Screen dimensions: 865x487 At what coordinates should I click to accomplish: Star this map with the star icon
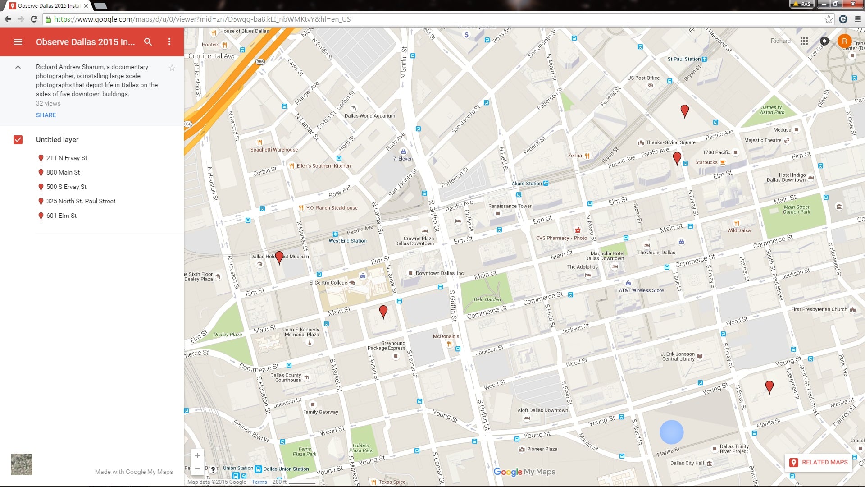point(172,68)
